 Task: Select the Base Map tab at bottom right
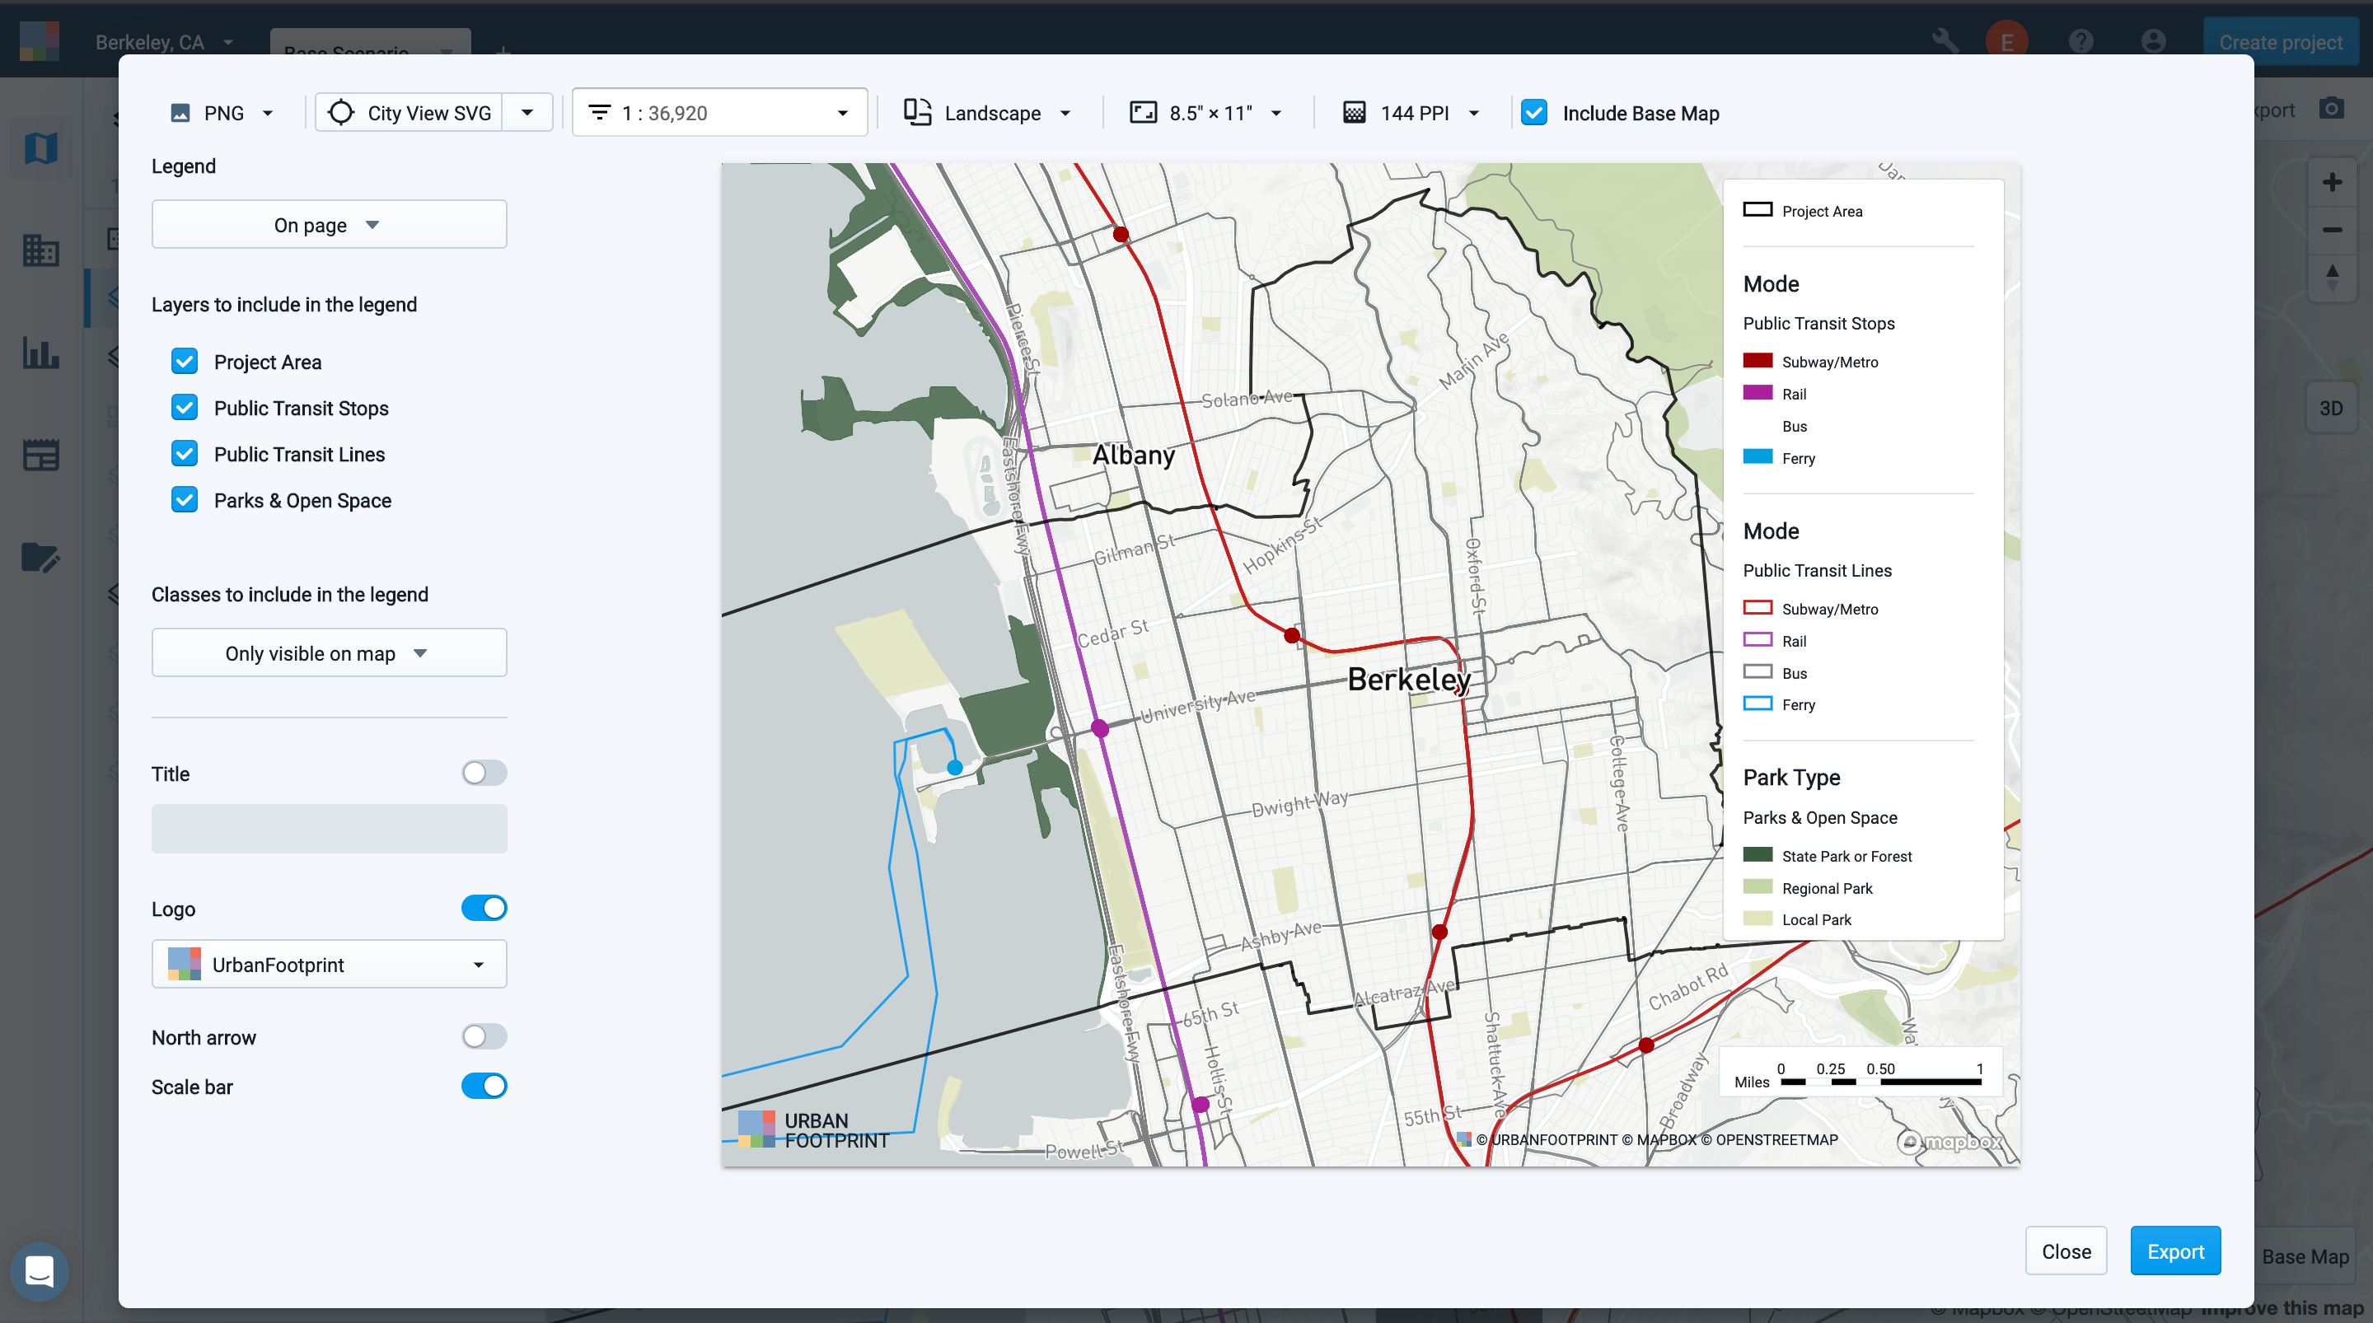coord(2306,1256)
